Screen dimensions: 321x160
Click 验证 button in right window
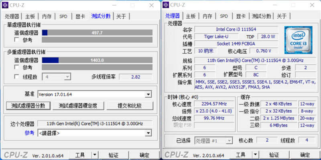pos(274,155)
